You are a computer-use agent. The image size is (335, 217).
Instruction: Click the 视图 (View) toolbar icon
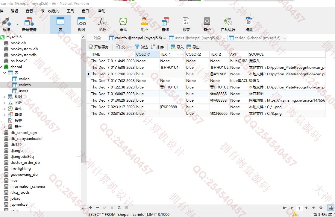coord(81,24)
